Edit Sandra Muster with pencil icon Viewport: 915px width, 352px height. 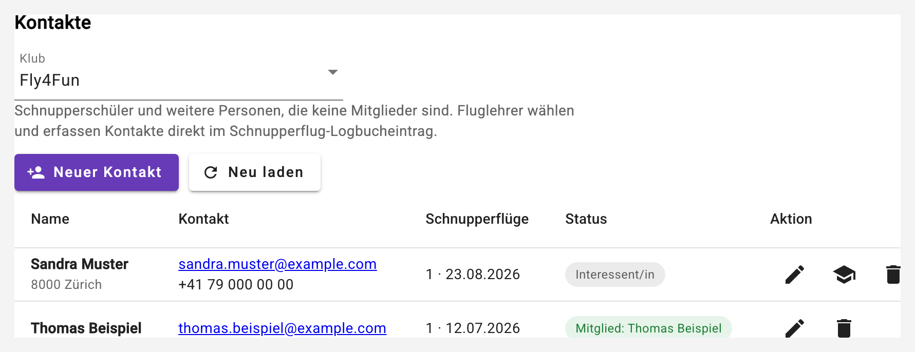pyautogui.click(x=795, y=275)
